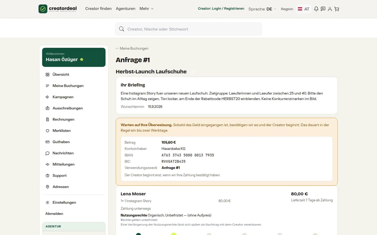Screen dimensions: 377x235
Task: Click the Übersicht grid icon
Action: coord(47,74)
